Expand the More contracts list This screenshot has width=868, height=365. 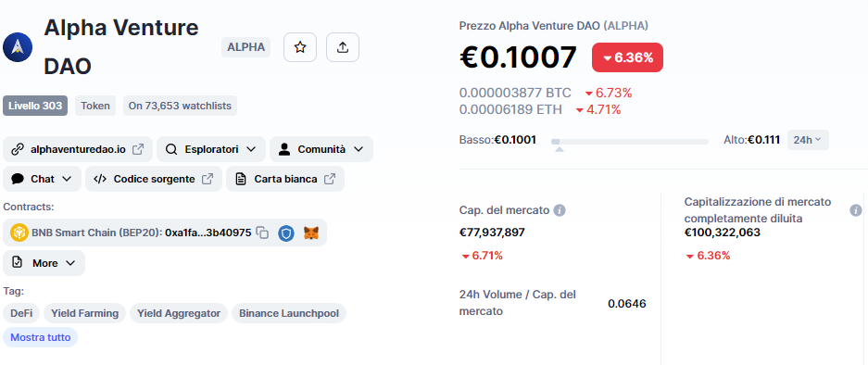(x=44, y=263)
